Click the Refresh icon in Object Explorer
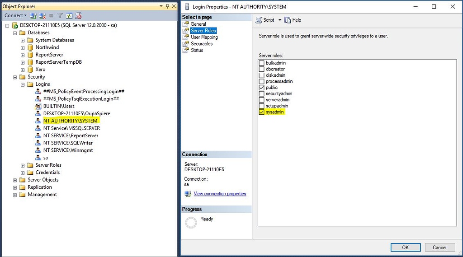This screenshot has height=257, width=463. 69,15
